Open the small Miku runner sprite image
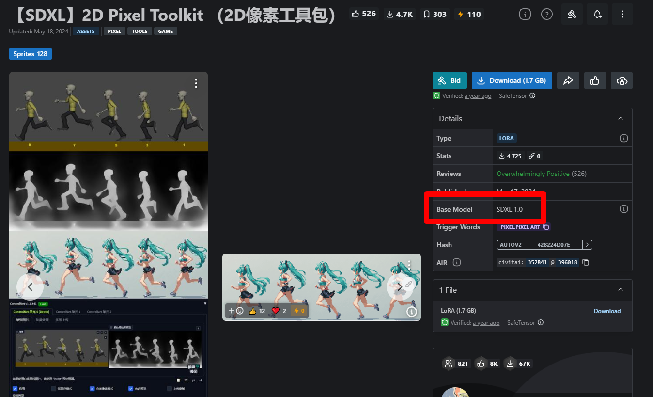Viewport: 653px width, 397px height. point(322,287)
